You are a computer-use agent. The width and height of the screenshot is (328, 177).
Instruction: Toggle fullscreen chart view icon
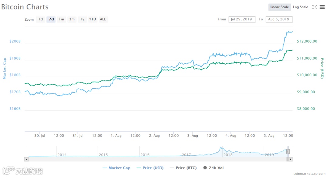314,7
